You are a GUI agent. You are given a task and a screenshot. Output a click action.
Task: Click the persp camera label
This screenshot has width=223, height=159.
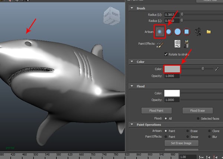point(10,148)
